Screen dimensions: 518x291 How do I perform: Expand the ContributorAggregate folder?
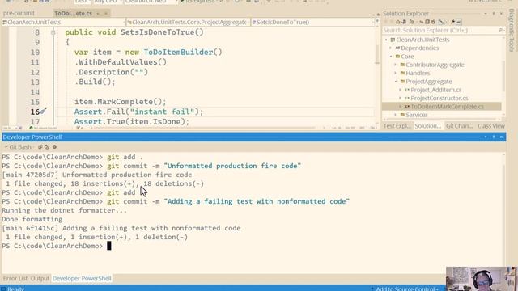click(396, 65)
